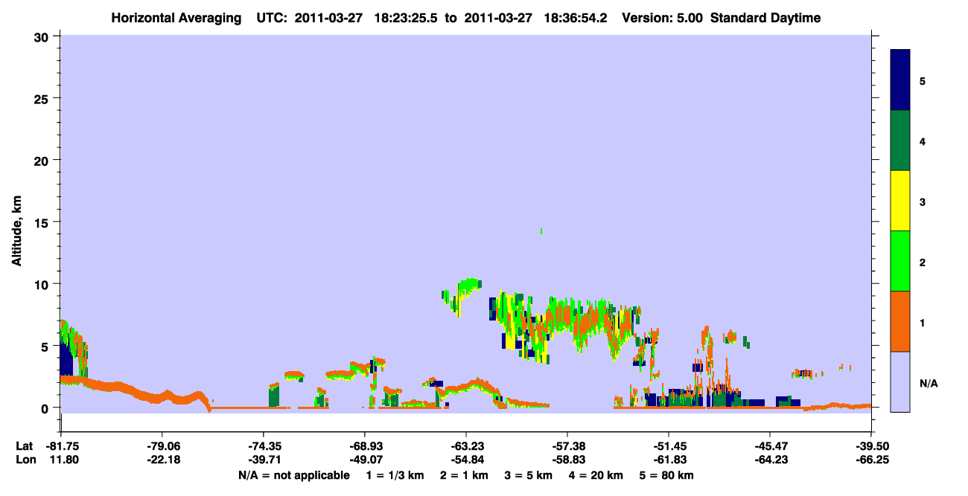
Task: Click the lavender N/A colorbar segment
Action: click(x=900, y=381)
